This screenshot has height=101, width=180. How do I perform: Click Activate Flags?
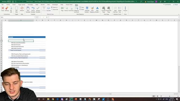(103, 10)
